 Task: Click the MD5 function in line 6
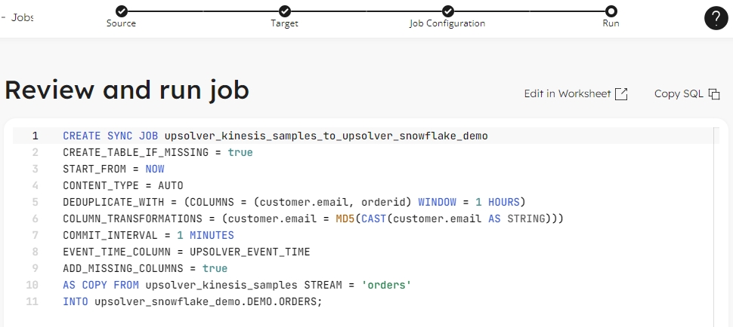pyautogui.click(x=345, y=219)
